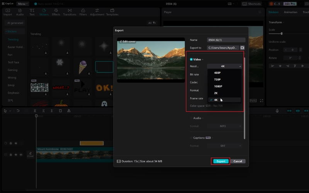Click align top icon in Transform panel
309x193 pixels.
tap(295, 66)
